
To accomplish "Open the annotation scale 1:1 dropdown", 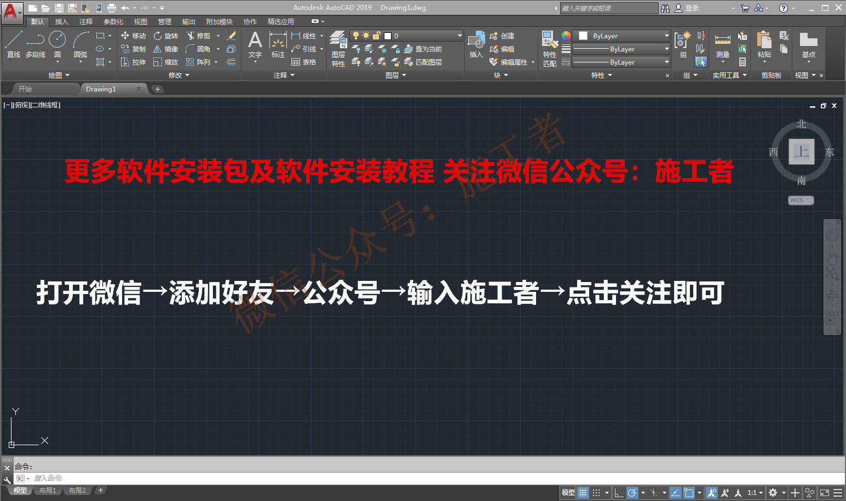I will (755, 493).
